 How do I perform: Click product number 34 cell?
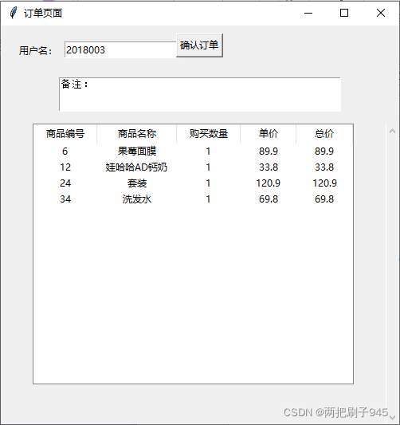click(65, 199)
